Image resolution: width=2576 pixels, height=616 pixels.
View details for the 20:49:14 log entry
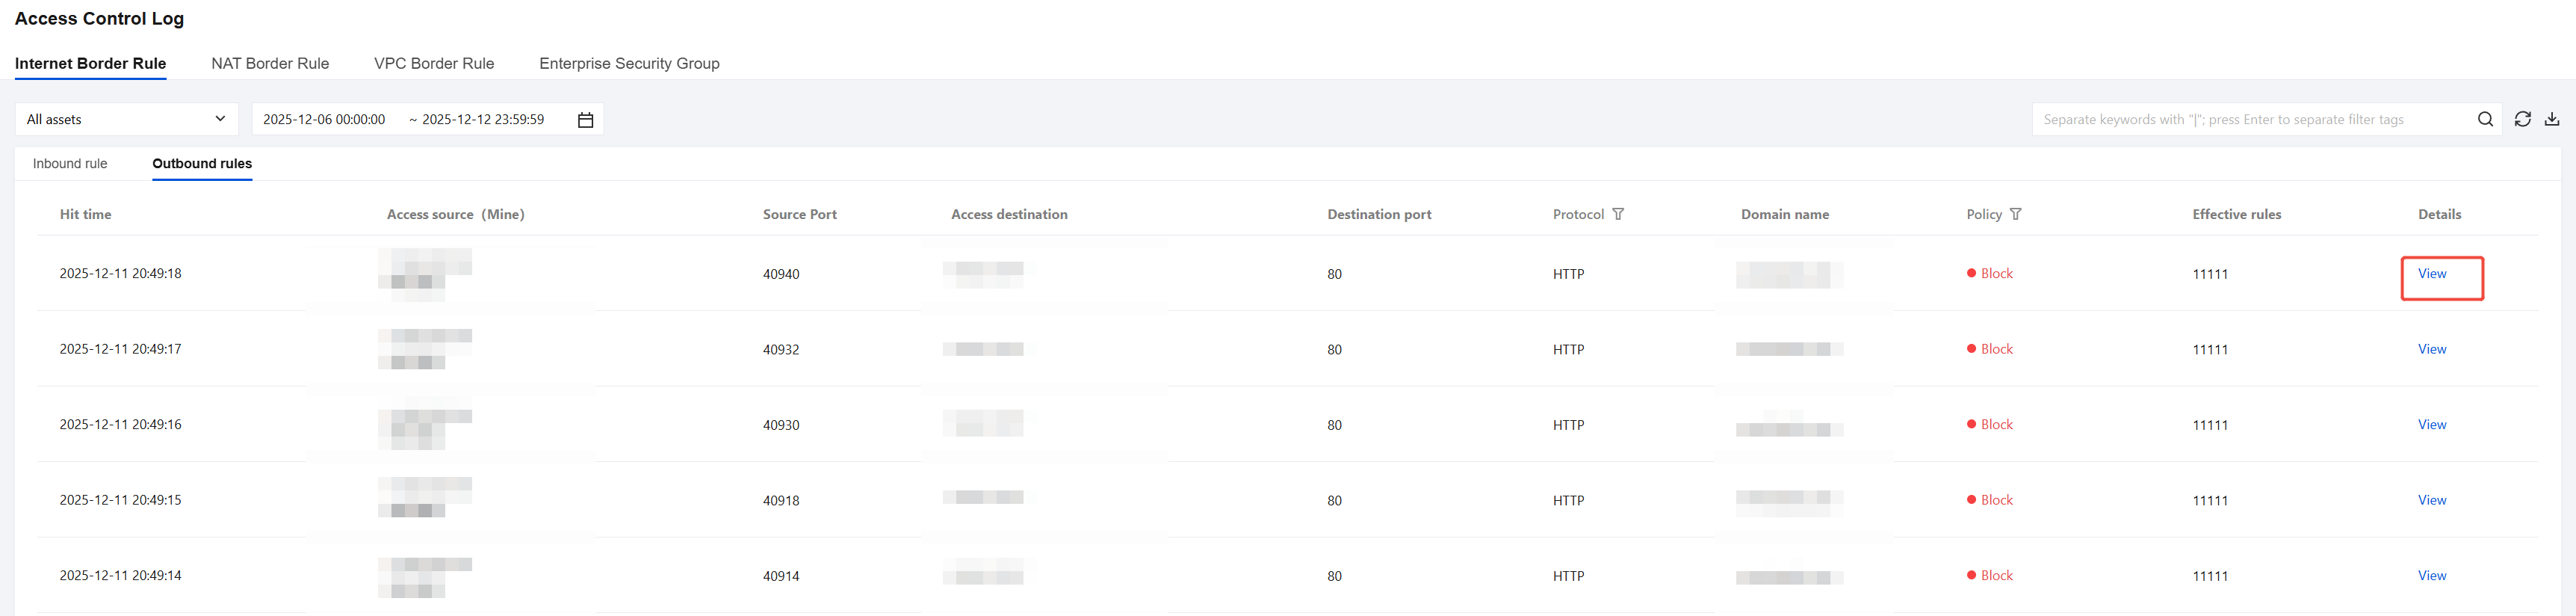(x=2432, y=576)
